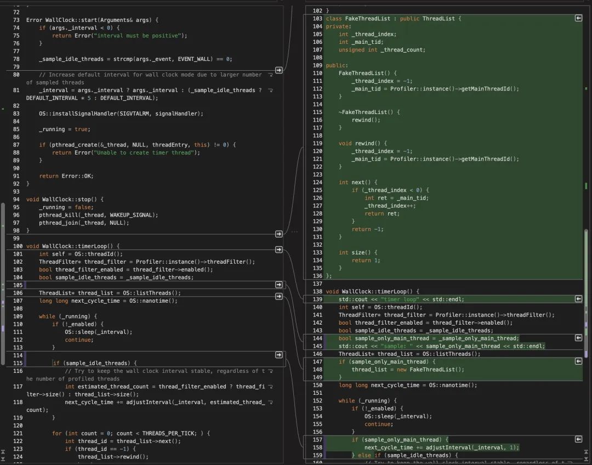Jump to bottom of the left pane

3,458
